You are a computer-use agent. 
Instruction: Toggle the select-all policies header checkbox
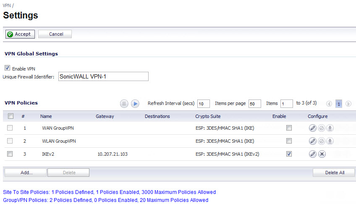tap(10, 116)
